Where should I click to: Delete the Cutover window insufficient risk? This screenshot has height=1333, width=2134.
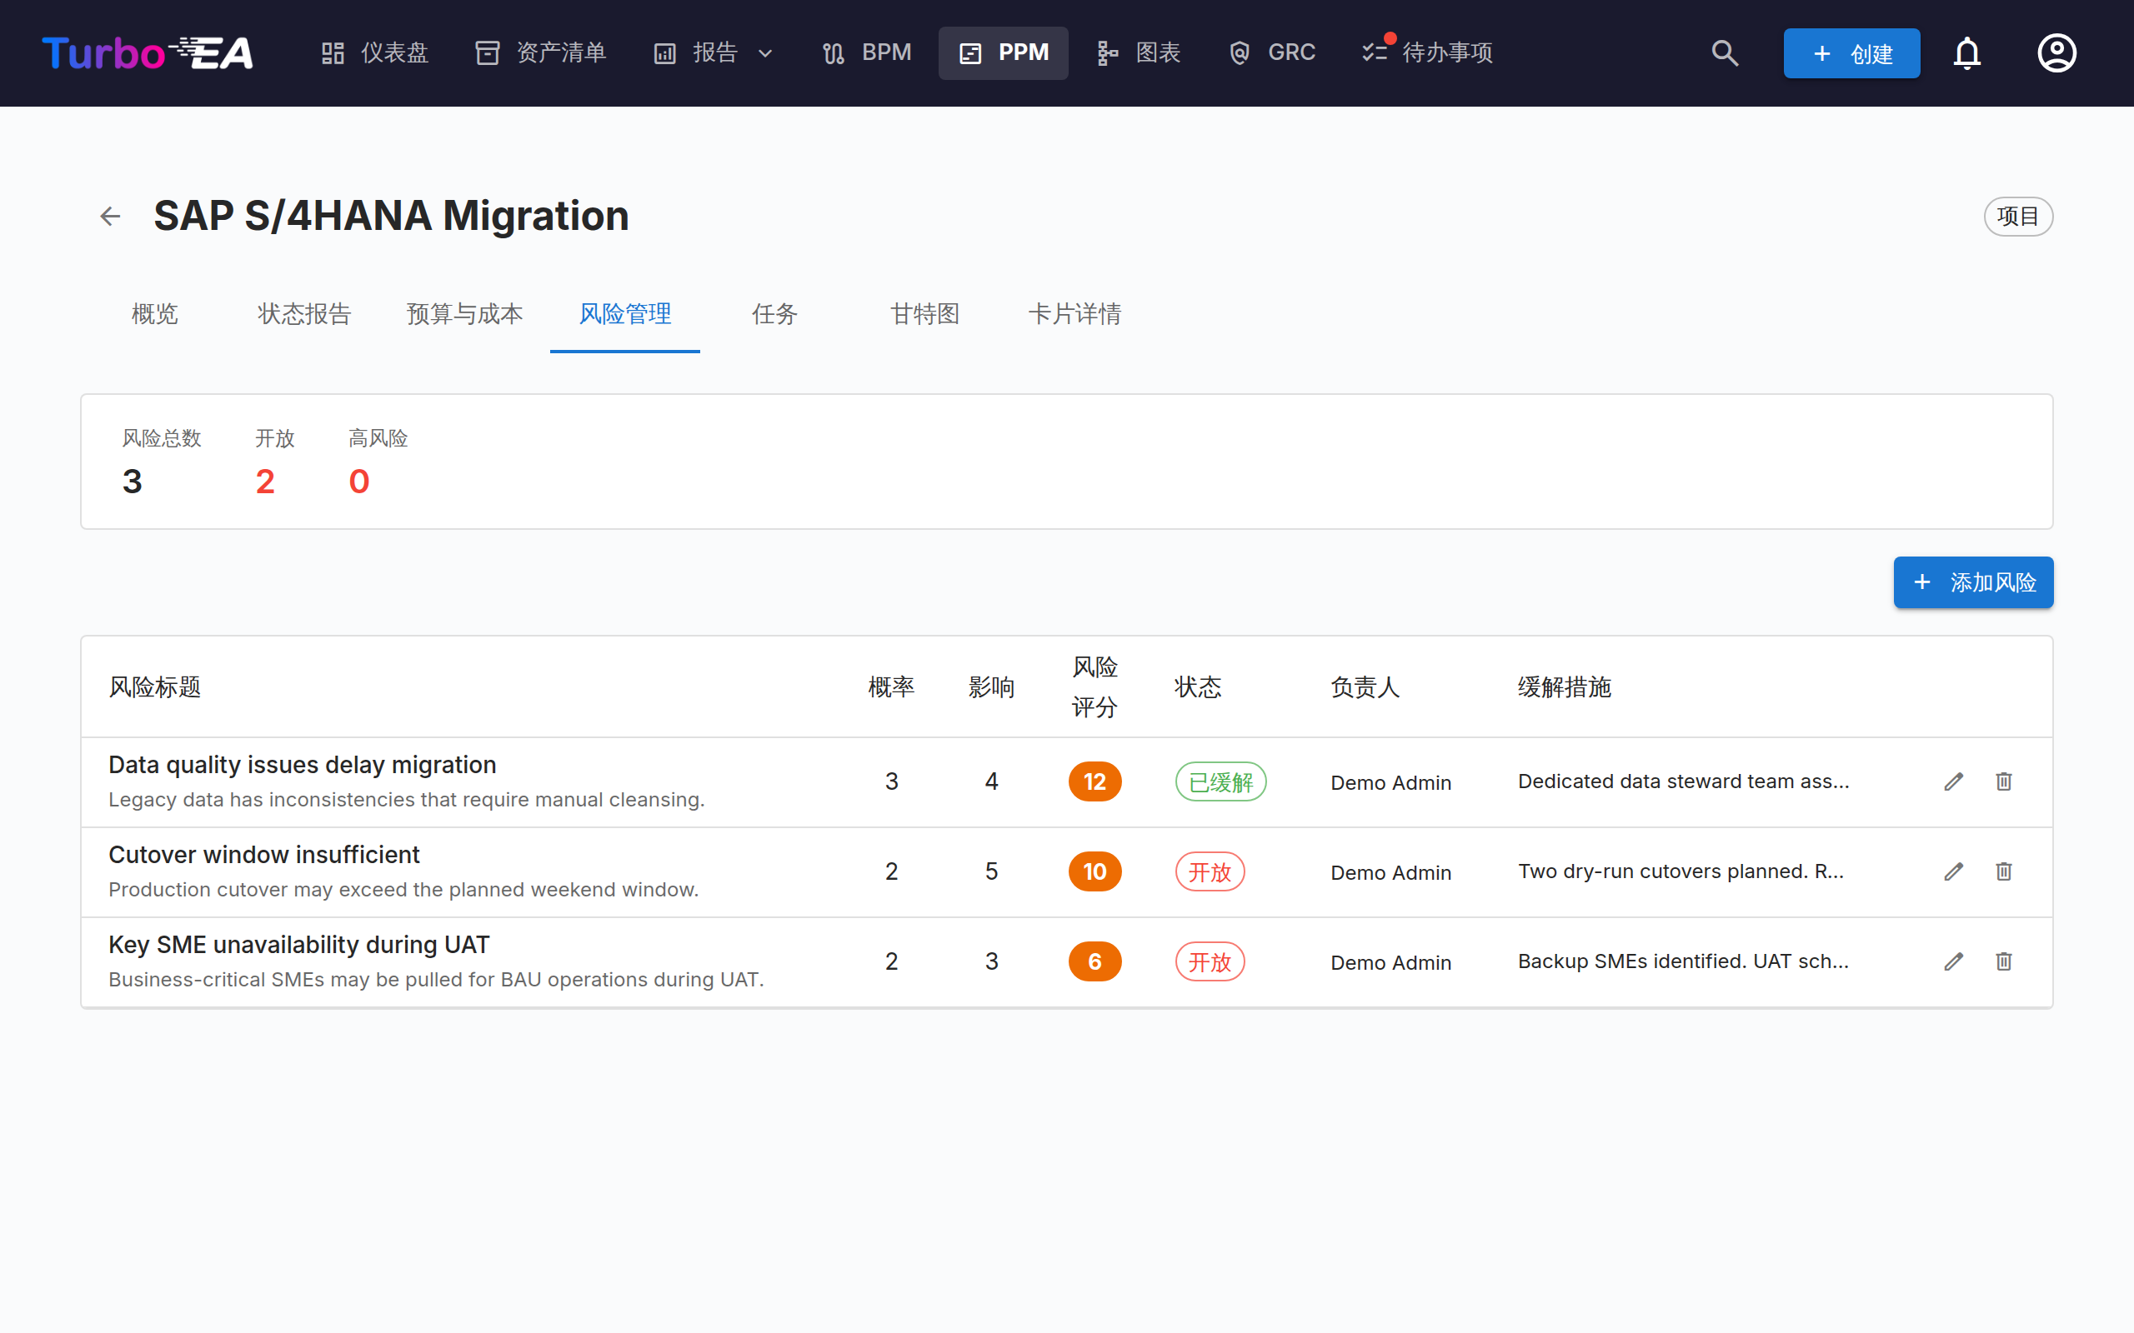tap(2003, 872)
